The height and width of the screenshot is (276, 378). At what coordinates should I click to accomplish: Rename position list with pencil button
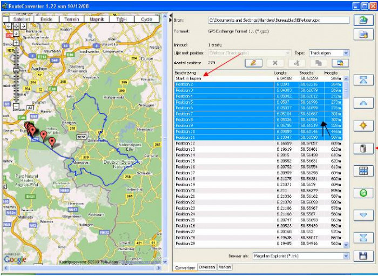[253, 63]
